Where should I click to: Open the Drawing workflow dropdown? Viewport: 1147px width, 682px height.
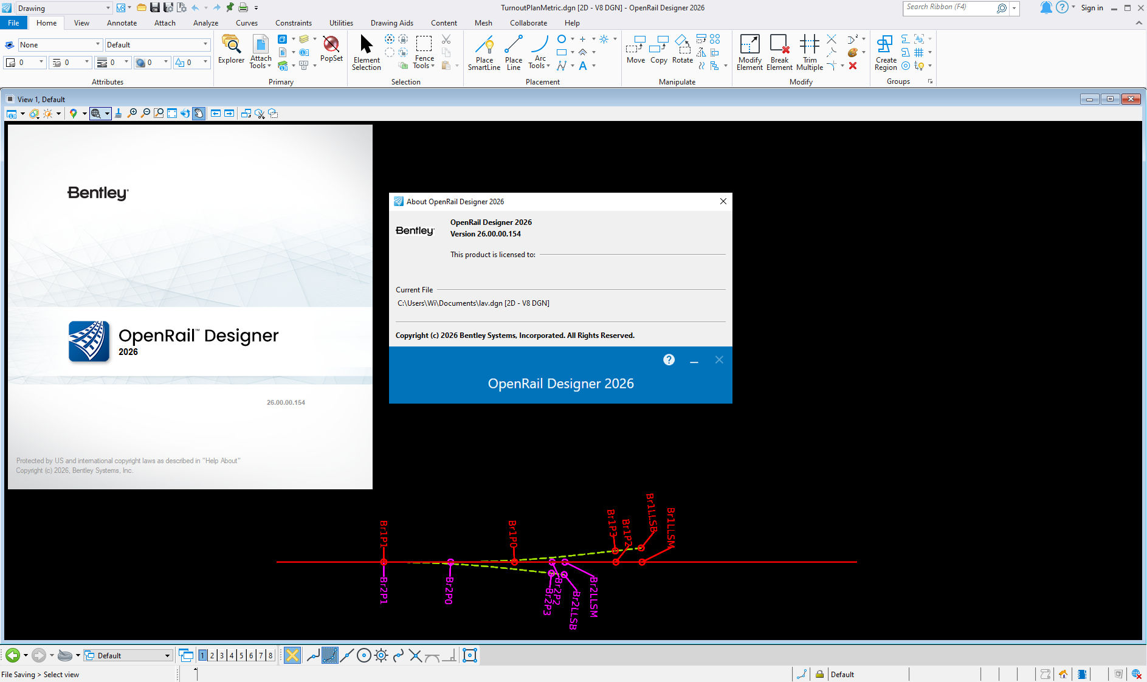(63, 8)
